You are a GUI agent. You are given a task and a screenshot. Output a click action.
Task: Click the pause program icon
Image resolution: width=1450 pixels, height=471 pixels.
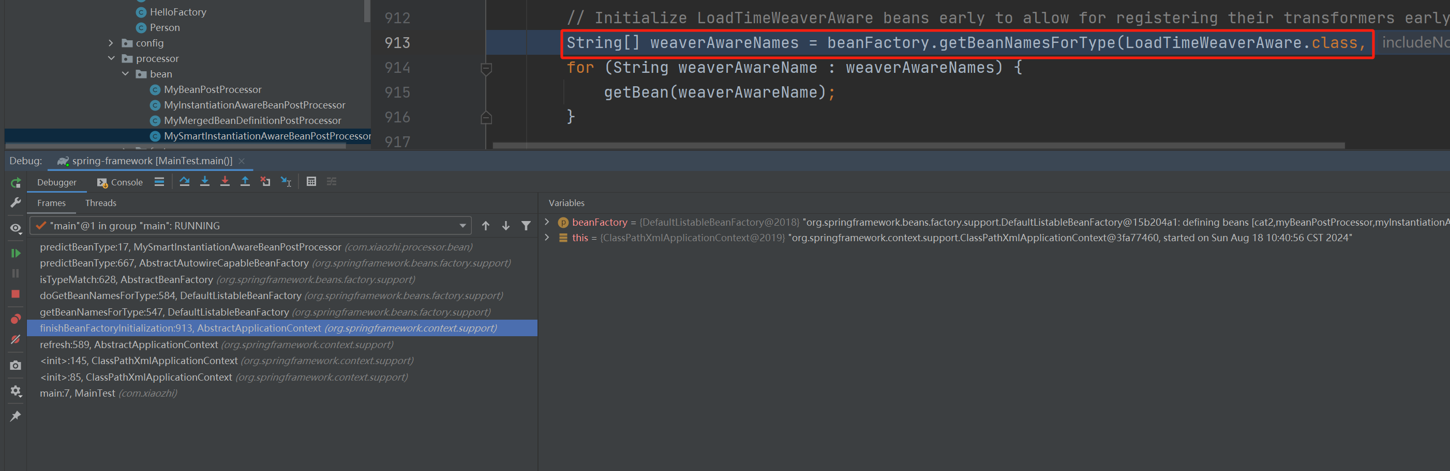(x=16, y=273)
